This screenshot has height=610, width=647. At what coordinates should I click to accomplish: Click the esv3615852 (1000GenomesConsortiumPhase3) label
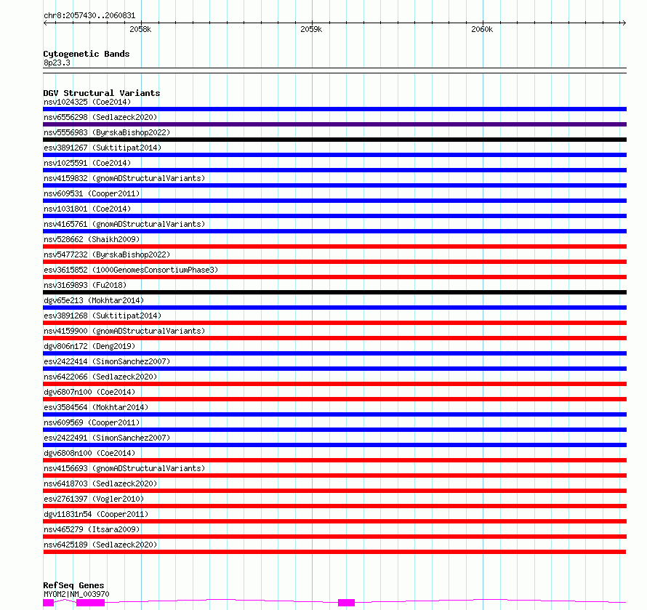pyautogui.click(x=131, y=270)
